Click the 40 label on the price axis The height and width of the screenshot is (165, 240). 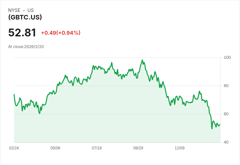(x=226, y=142)
